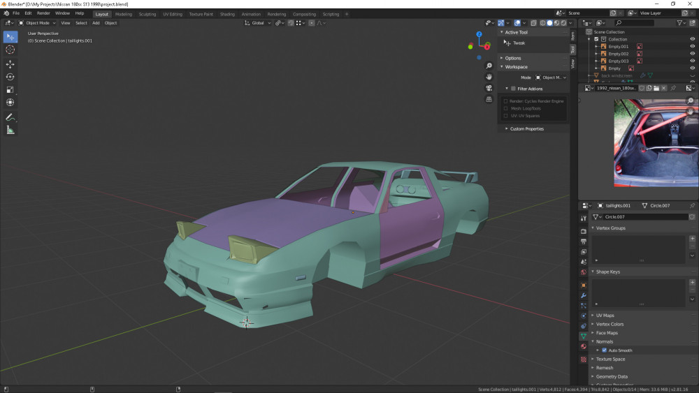
Task: Switch to the Shading workspace tab
Action: click(227, 14)
